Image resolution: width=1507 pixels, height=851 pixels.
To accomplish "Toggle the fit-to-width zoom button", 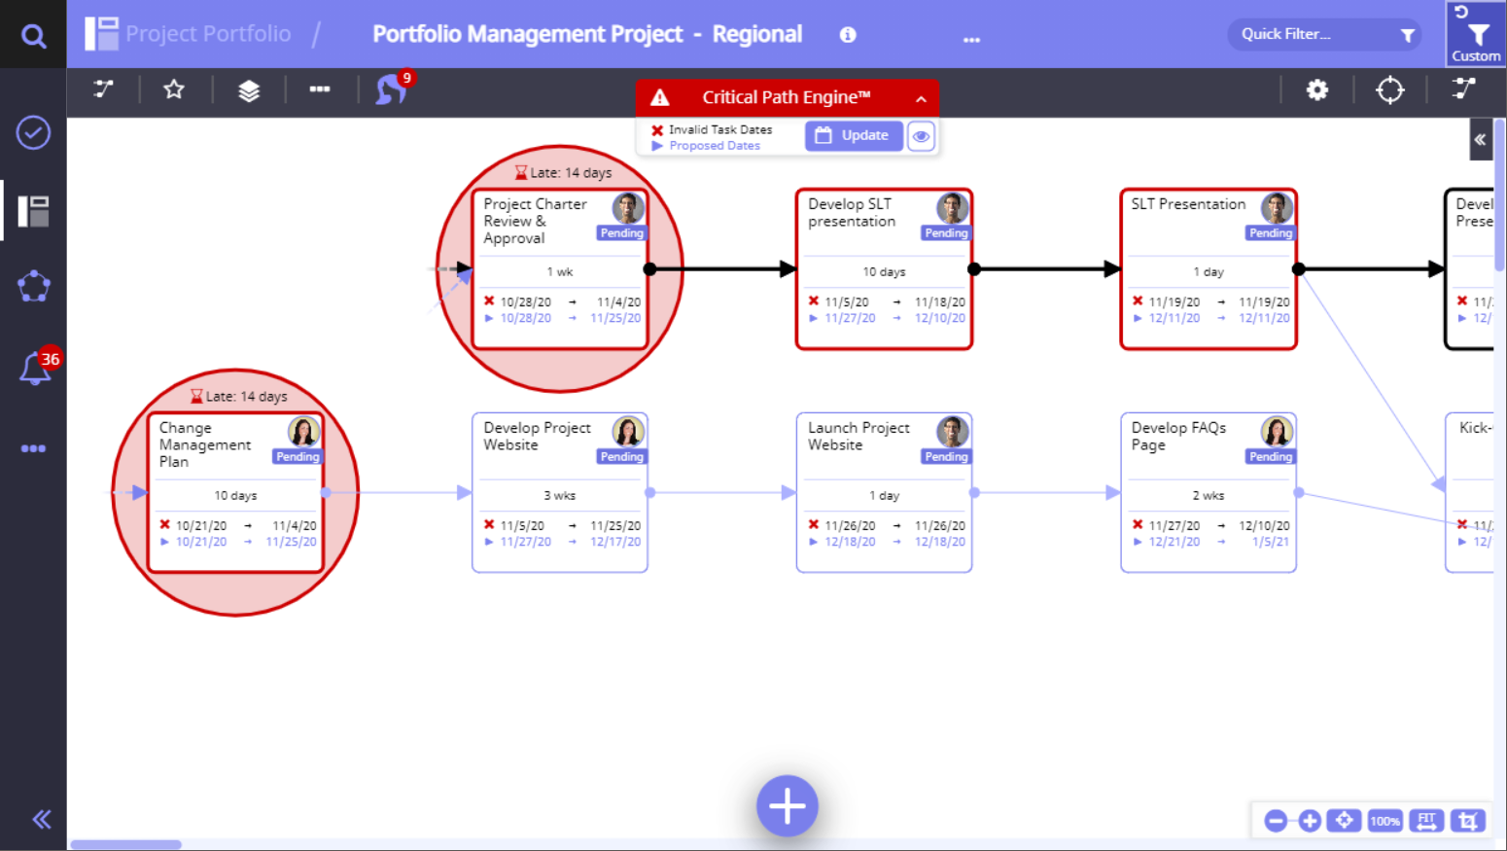I will click(x=1426, y=821).
